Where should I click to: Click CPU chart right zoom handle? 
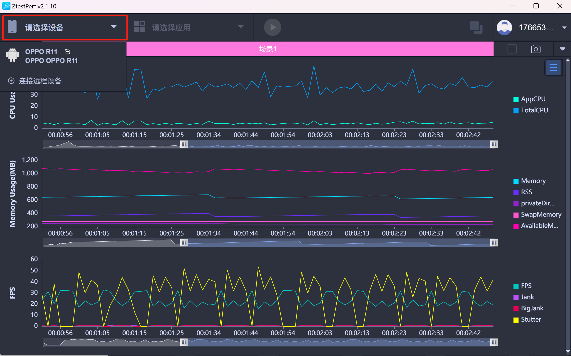[x=494, y=144]
